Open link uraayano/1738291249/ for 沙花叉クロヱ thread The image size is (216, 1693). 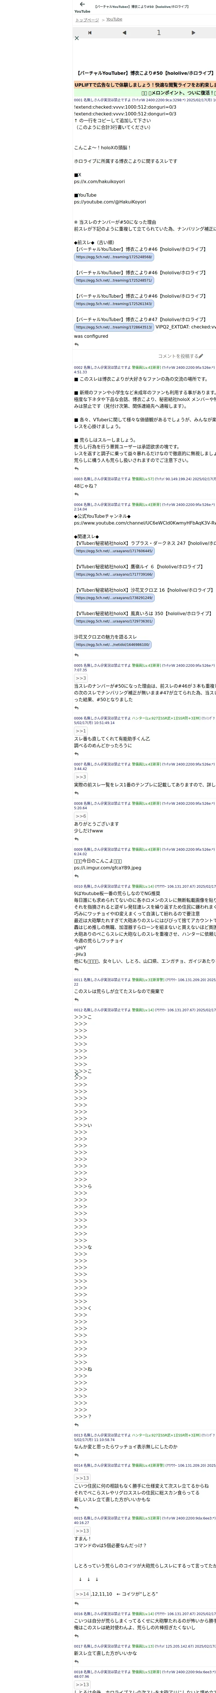[x=114, y=598]
